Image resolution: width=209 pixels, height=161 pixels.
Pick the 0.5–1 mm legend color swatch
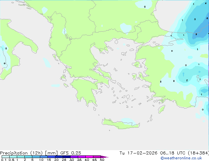[x=13, y=157]
